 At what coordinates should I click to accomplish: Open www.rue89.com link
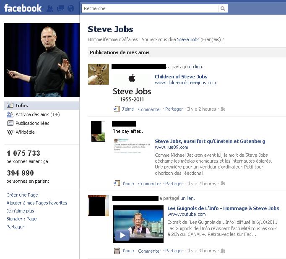click(x=171, y=147)
